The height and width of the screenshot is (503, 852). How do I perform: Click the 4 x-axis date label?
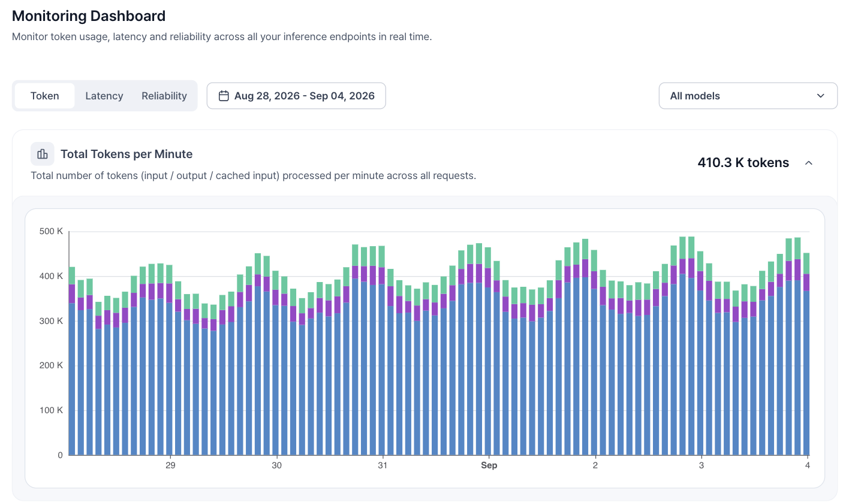[x=807, y=465]
